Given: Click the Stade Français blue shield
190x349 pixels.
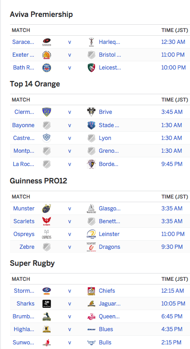Looking at the screenshot, I should [x=91, y=125].
